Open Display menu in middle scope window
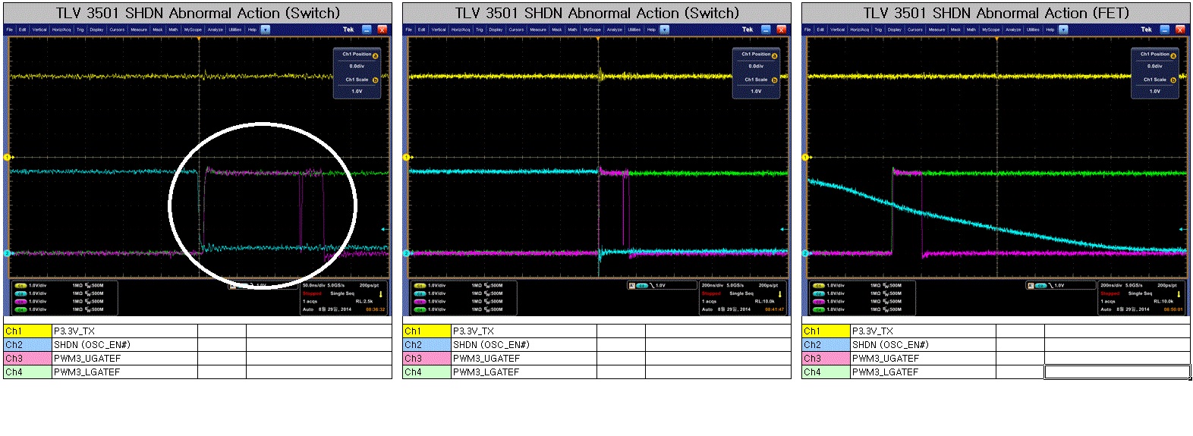Screen dimensions: 1193x436 (x=496, y=30)
